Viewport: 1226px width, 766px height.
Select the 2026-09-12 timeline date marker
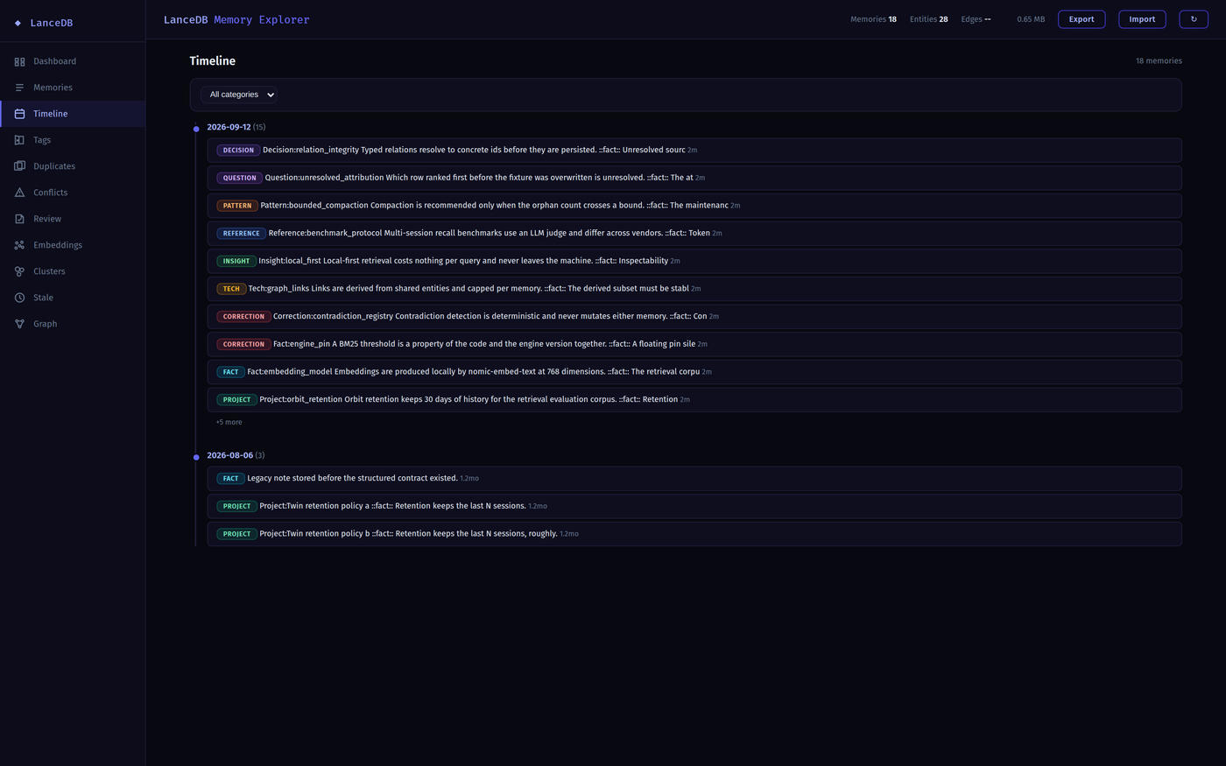[x=196, y=129]
